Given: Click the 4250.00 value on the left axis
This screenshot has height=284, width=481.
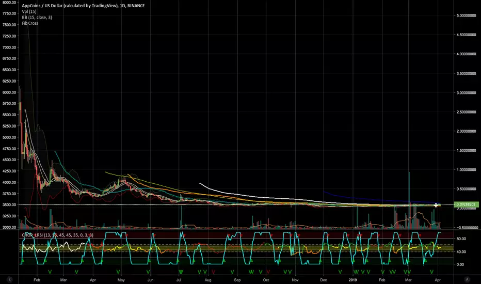Looking at the screenshot, I should pos(9,171).
